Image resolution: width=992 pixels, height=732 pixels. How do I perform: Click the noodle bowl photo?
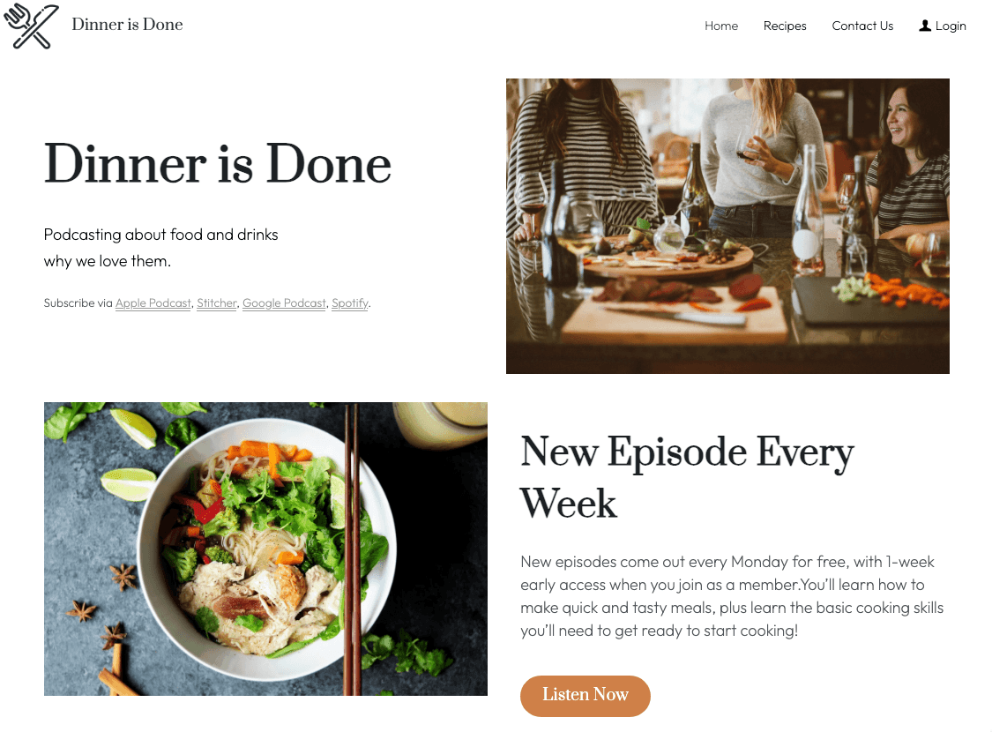pyautogui.click(x=265, y=549)
